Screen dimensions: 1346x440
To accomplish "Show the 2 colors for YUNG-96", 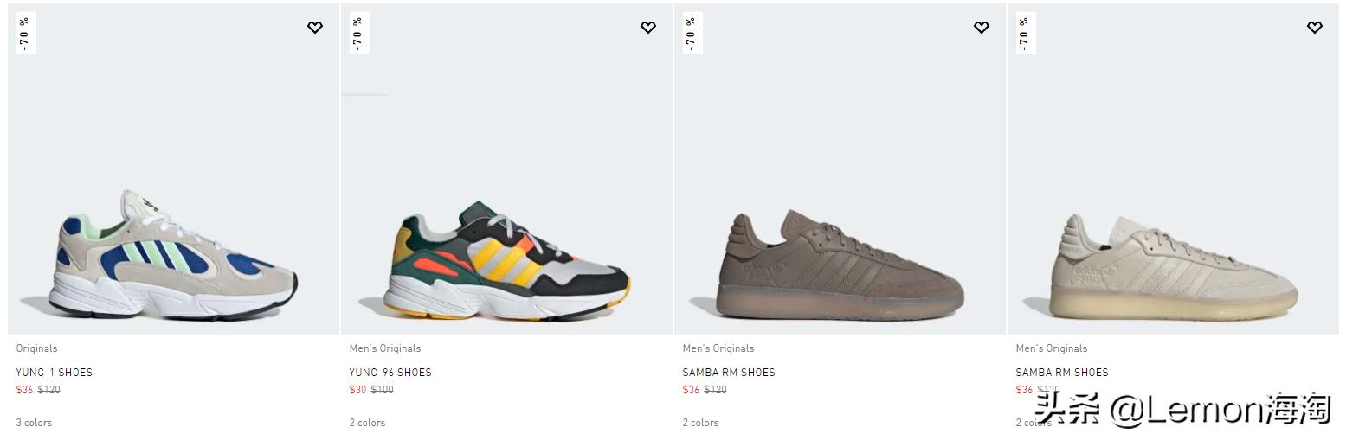I will 367,423.
